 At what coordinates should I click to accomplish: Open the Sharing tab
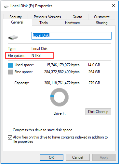(101, 23)
